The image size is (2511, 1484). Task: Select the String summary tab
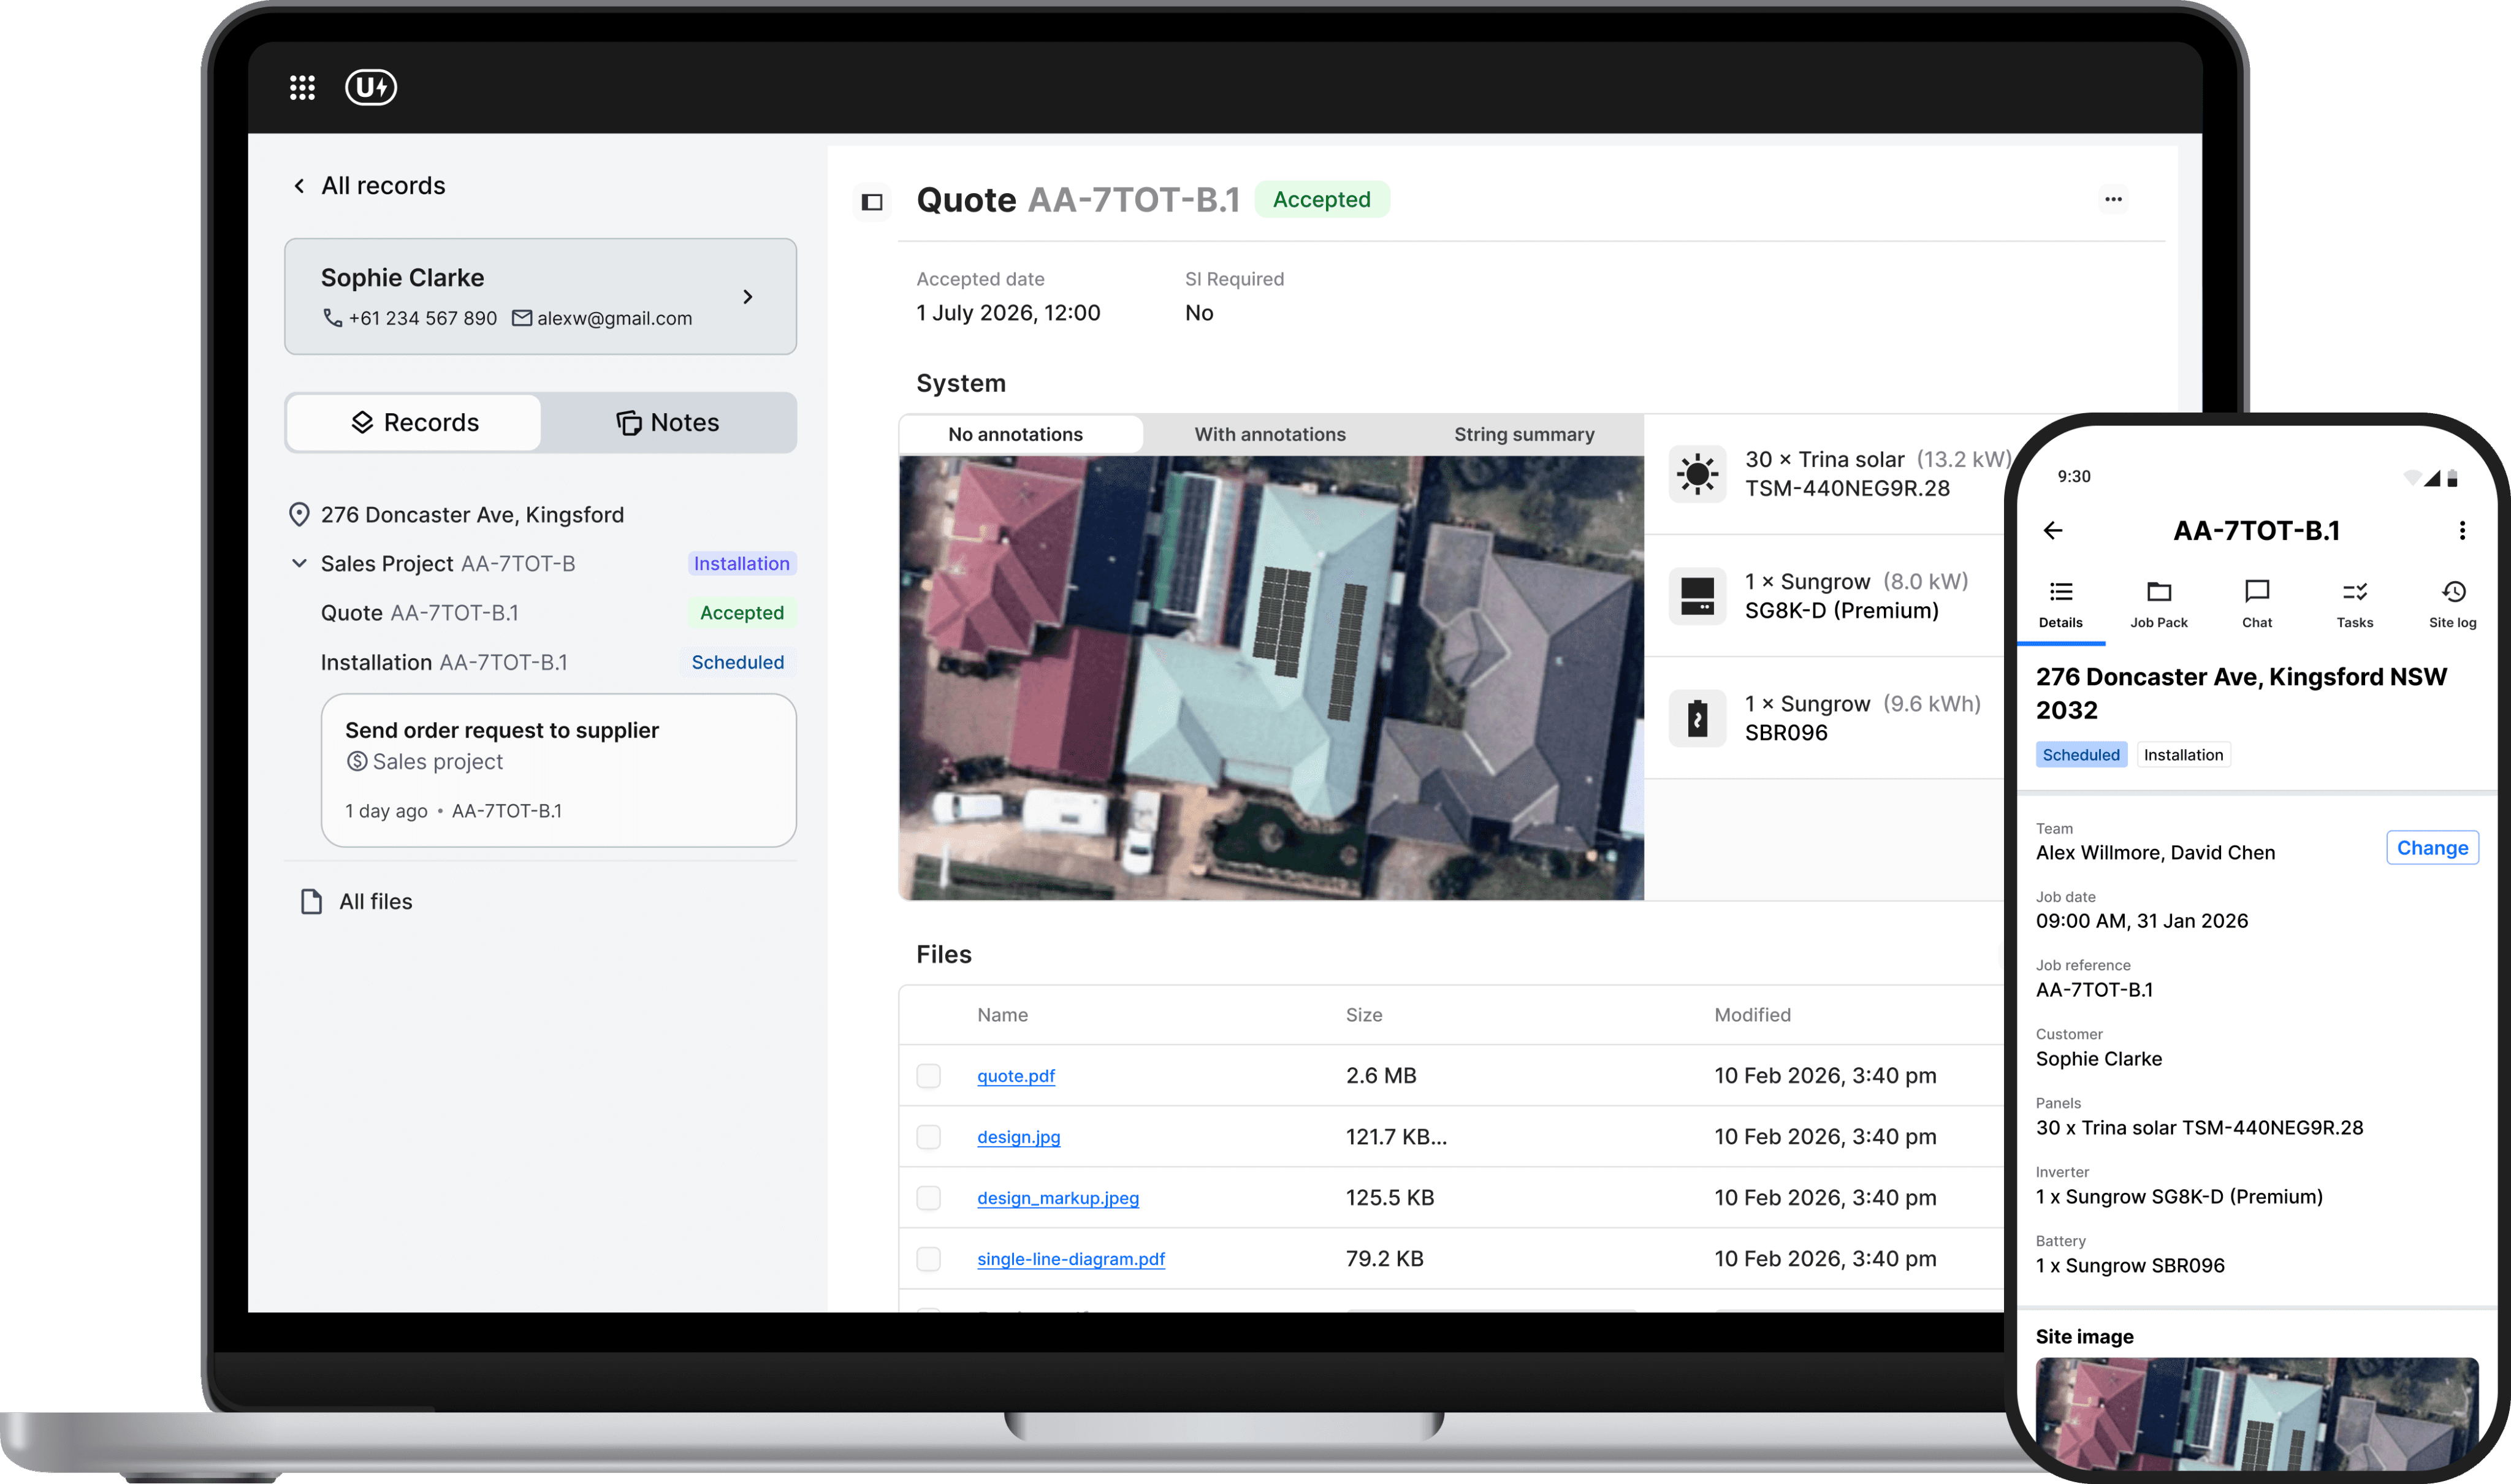coord(1523,435)
